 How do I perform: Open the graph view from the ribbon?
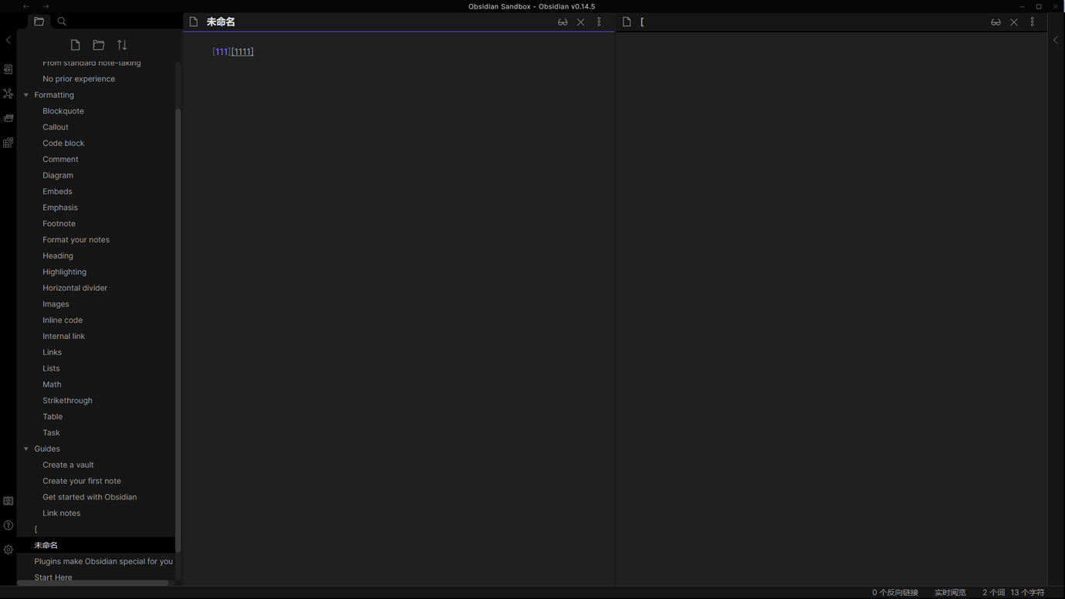click(8, 93)
